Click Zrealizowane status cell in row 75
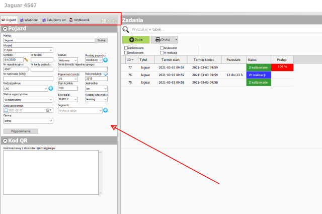This screenshot has width=322, height=214. tap(259, 82)
